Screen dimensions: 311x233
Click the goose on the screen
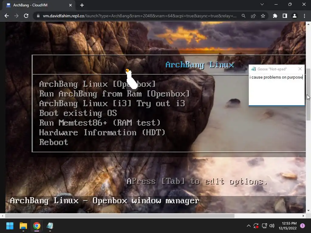tap(131, 79)
